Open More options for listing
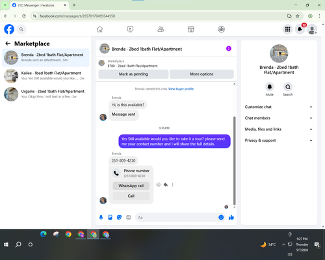This screenshot has height=260, width=325. pos(201,74)
